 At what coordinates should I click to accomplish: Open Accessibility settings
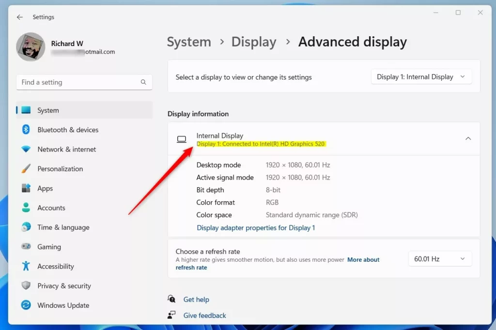(84, 267)
